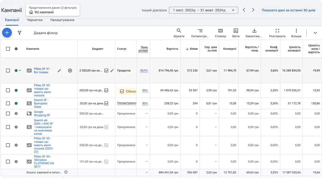Open the Сегментувати segment tool
Image resolution: width=322 pixels, height=178 pixels.
click(200, 33)
